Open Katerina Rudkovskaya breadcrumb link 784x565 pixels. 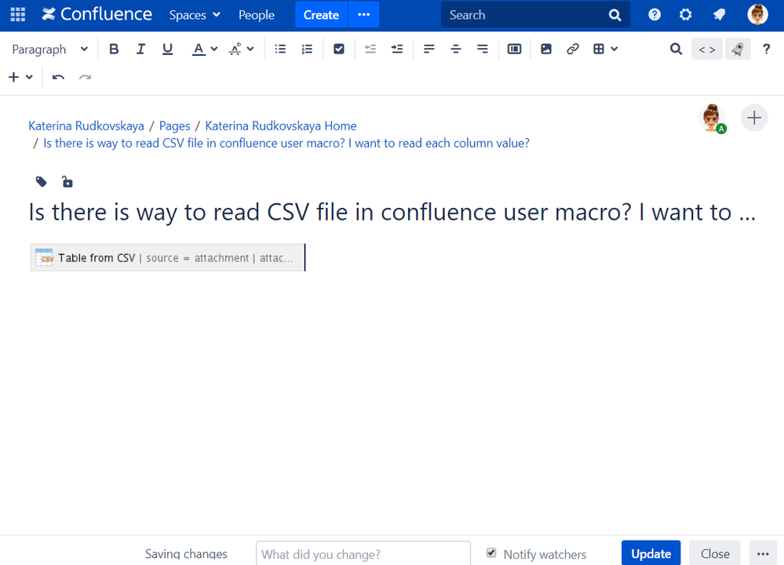[x=86, y=126]
